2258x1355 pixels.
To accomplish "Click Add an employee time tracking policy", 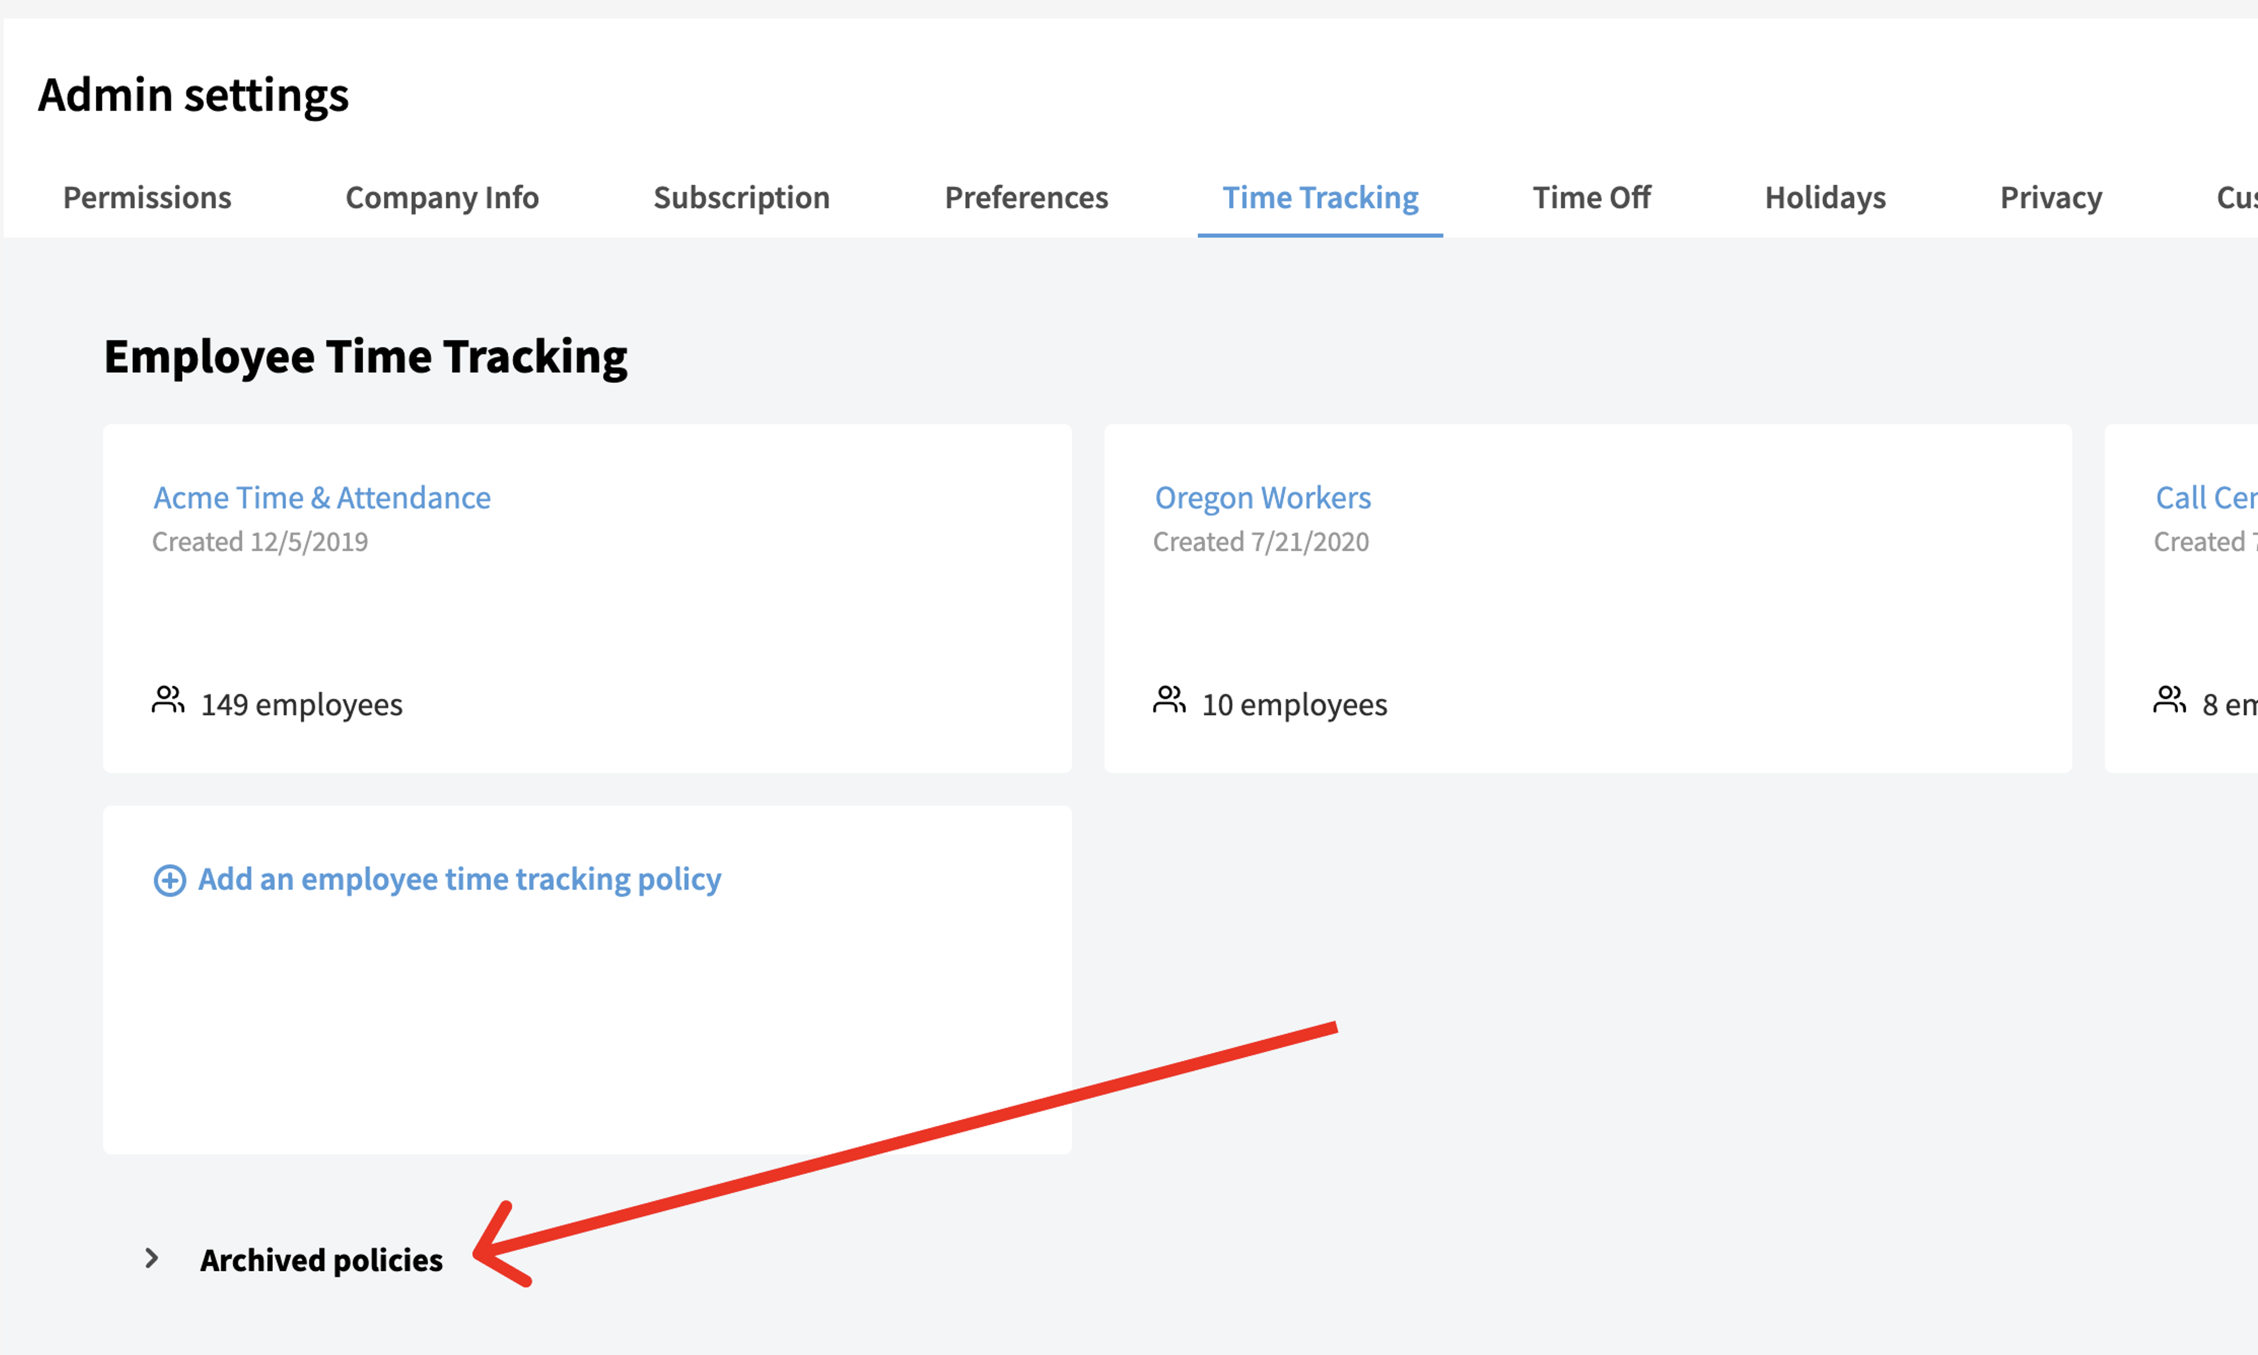I will (459, 879).
